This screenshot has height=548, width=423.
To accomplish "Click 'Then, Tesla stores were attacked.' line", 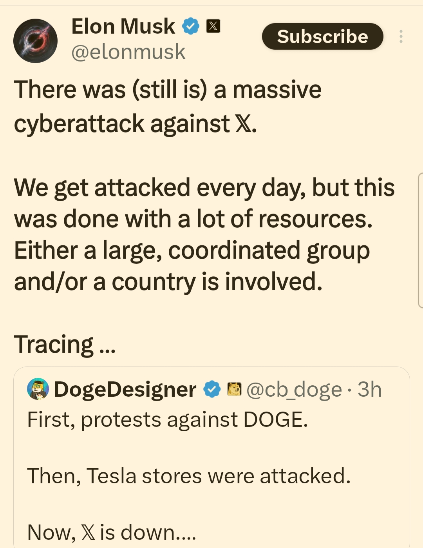I will pos(189,476).
